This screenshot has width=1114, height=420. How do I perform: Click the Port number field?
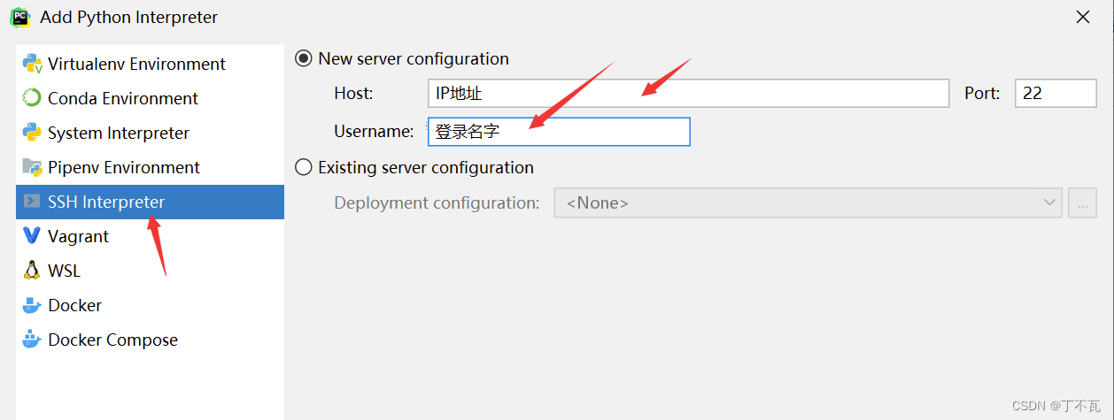click(1056, 93)
